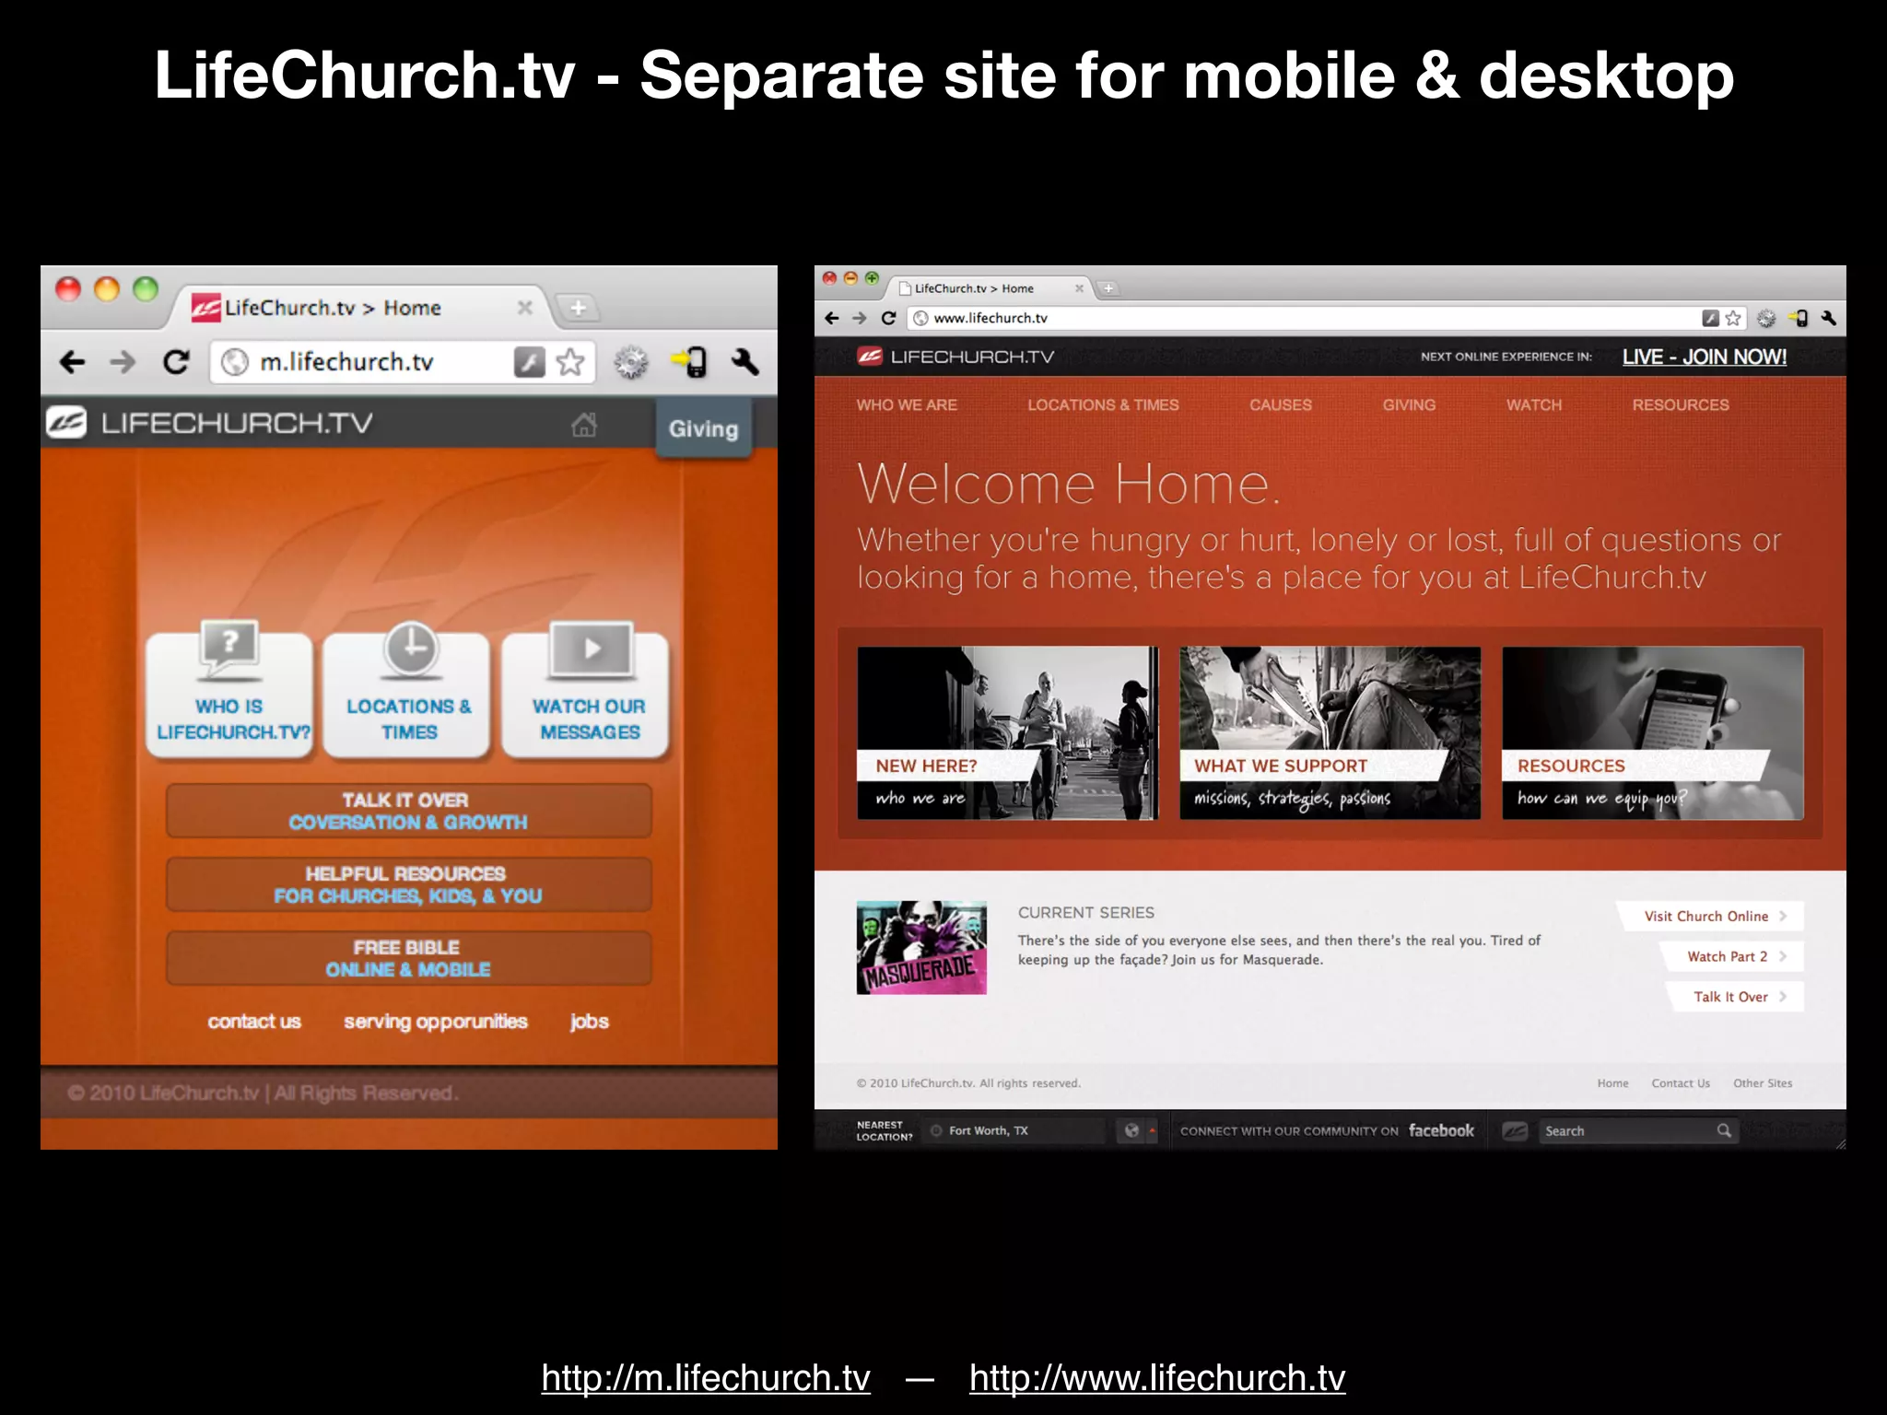The height and width of the screenshot is (1415, 1887).
Task: Open a new tab in the left browser
Action: click(x=578, y=308)
